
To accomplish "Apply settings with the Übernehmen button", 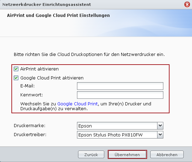I will (x=127, y=154).
